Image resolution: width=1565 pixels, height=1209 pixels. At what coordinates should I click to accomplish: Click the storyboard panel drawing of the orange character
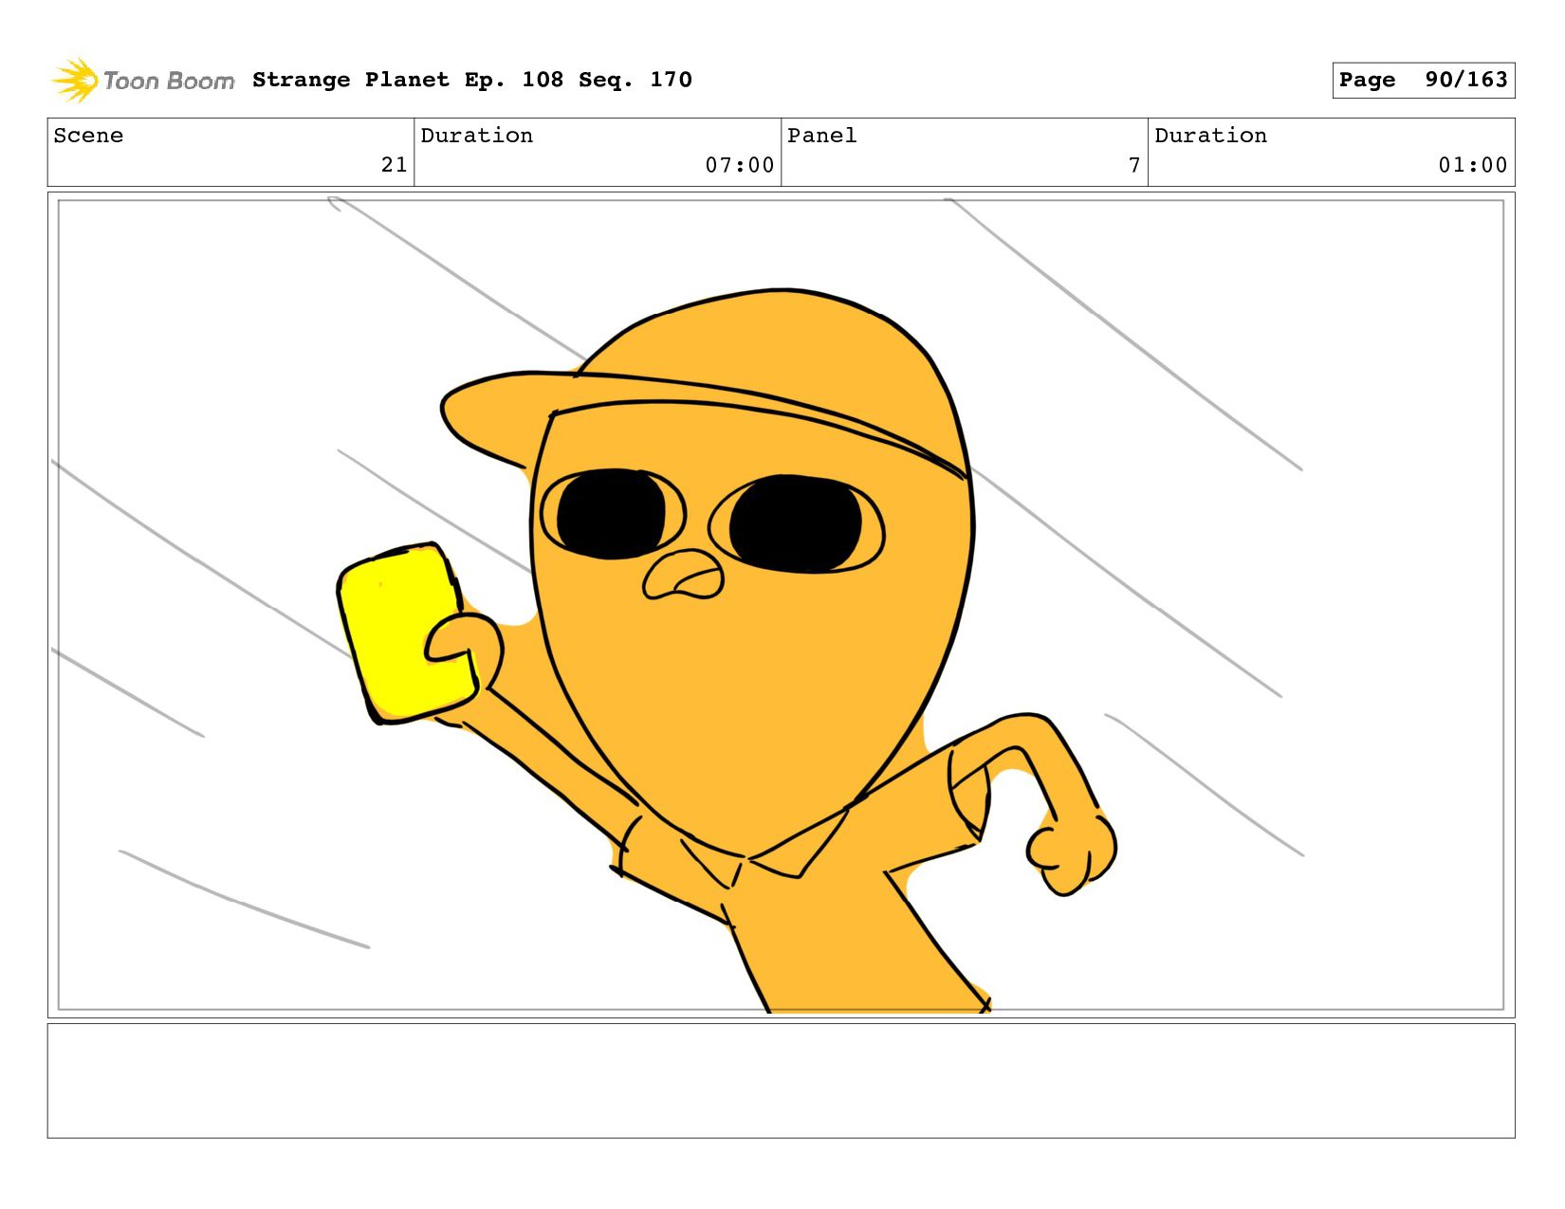(781, 605)
